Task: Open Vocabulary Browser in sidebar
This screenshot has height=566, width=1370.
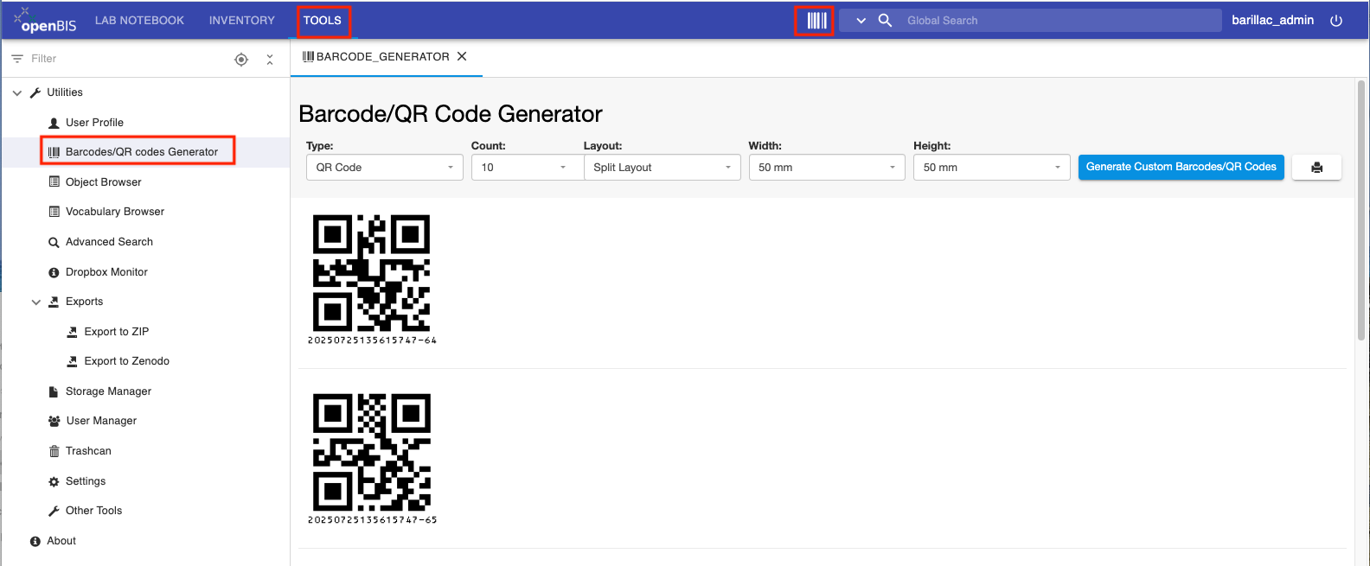Action: click(115, 212)
